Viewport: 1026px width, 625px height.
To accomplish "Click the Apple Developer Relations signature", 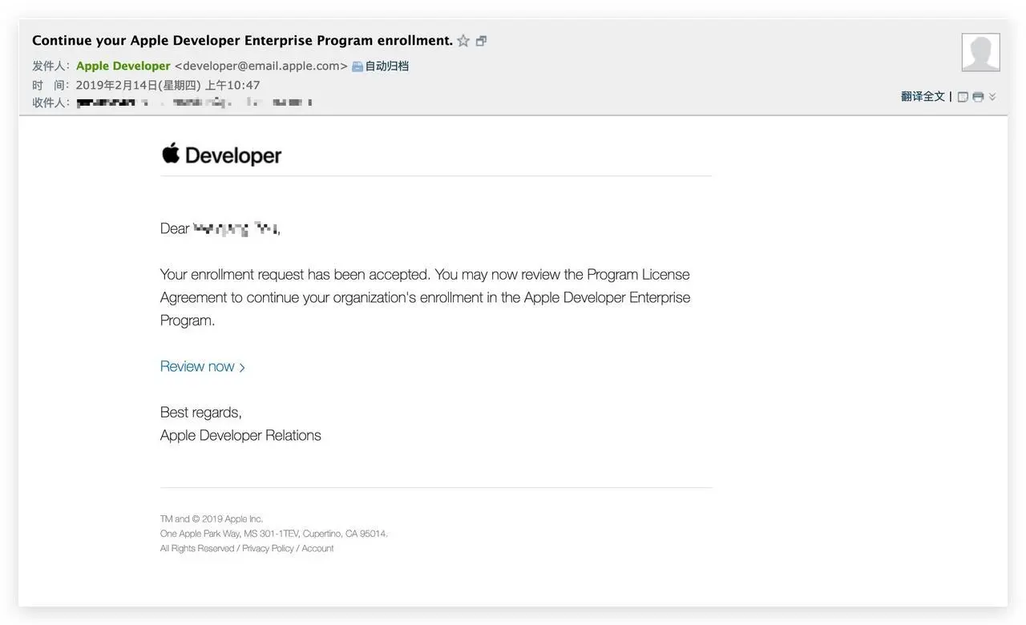I will (x=240, y=435).
